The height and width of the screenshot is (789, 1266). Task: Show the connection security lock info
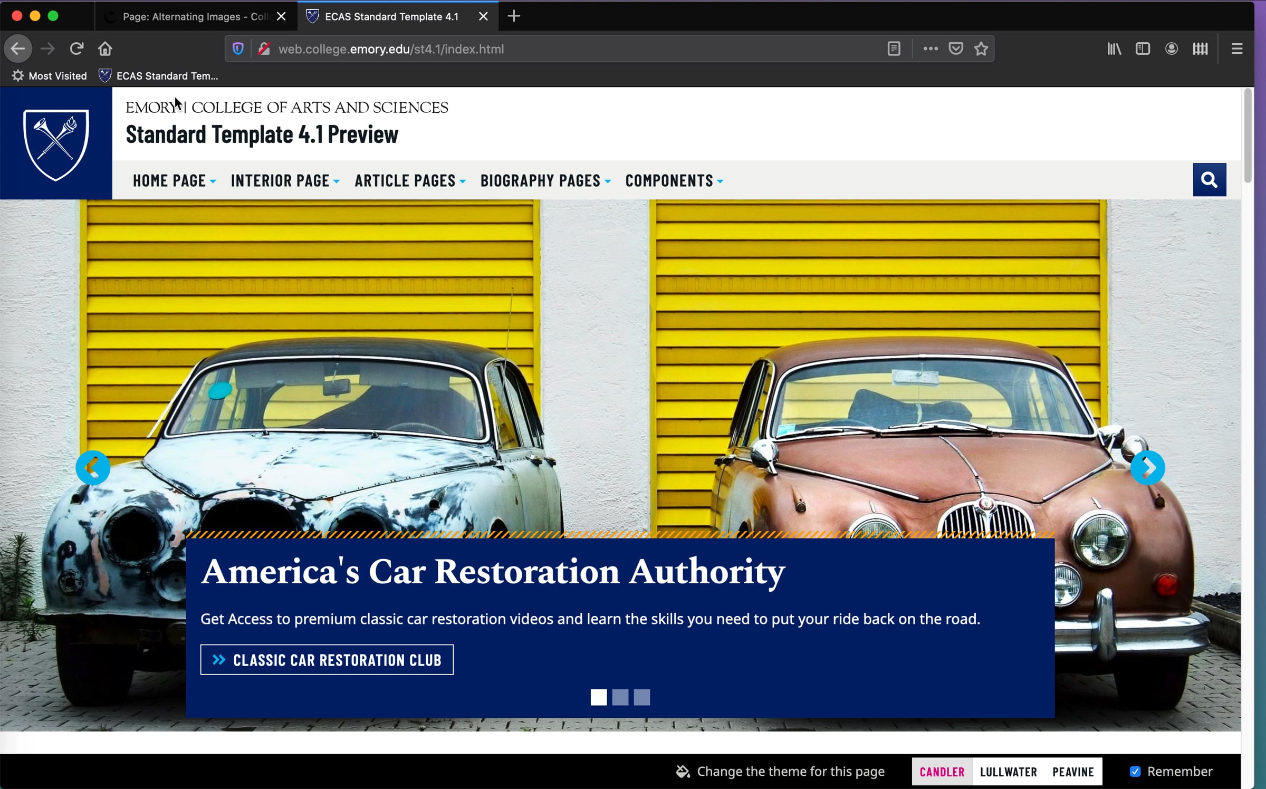pos(264,49)
